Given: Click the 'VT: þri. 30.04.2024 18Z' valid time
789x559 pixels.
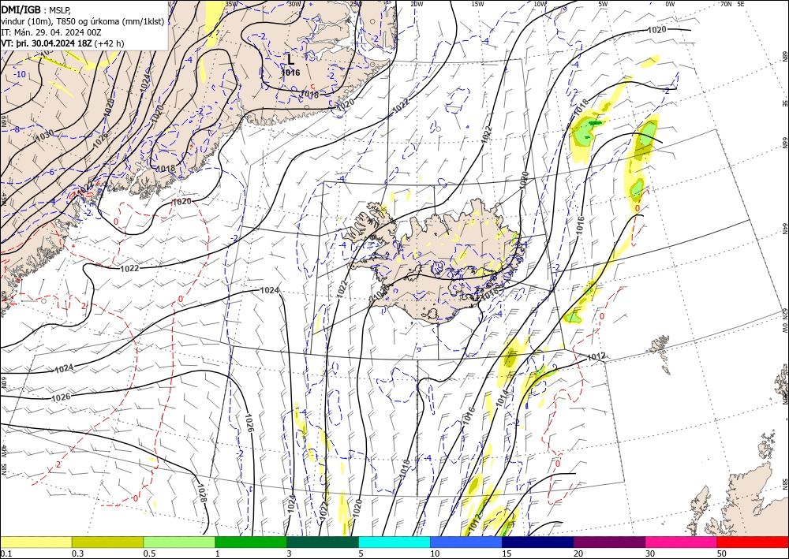Looking at the screenshot, I should [x=47, y=43].
